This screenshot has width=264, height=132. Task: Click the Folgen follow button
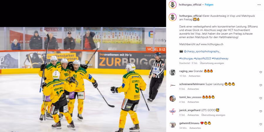[x=209, y=5]
